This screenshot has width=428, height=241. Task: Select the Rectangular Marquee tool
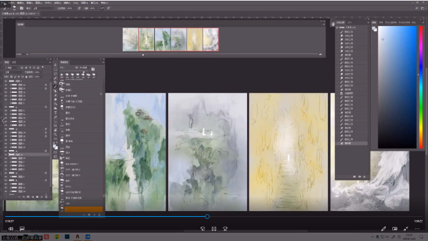click(55, 69)
